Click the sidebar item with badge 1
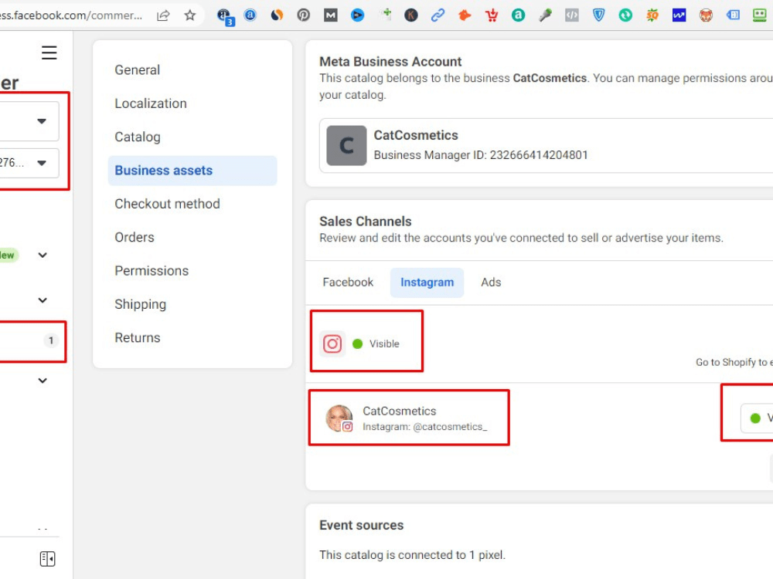Image resolution: width=773 pixels, height=579 pixels. point(31,340)
